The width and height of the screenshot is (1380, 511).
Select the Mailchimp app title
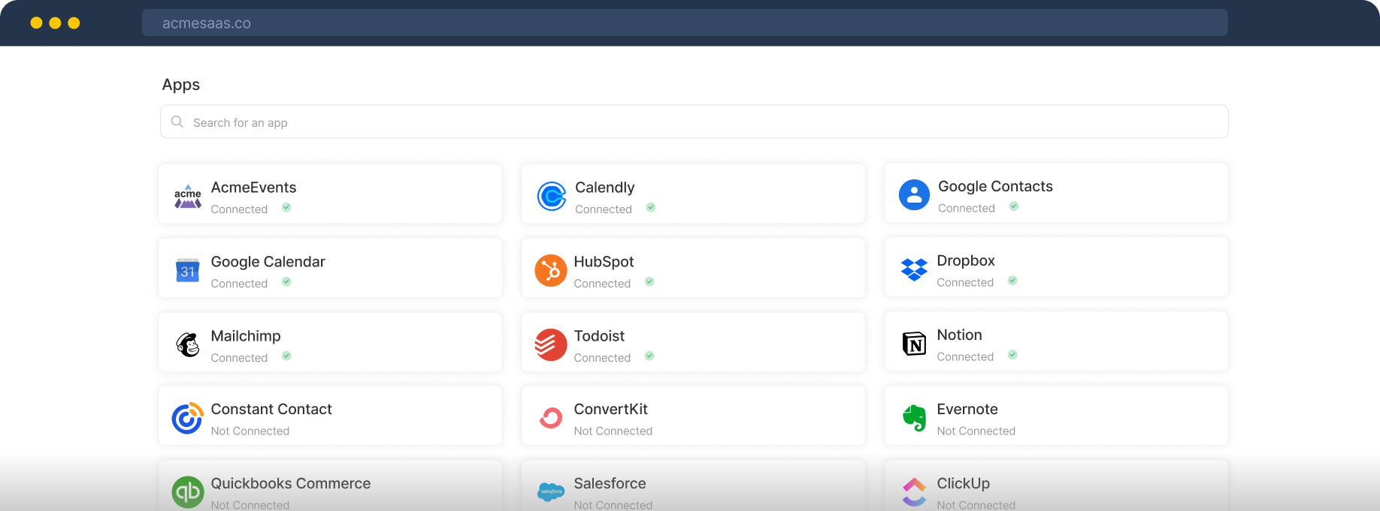(x=246, y=336)
